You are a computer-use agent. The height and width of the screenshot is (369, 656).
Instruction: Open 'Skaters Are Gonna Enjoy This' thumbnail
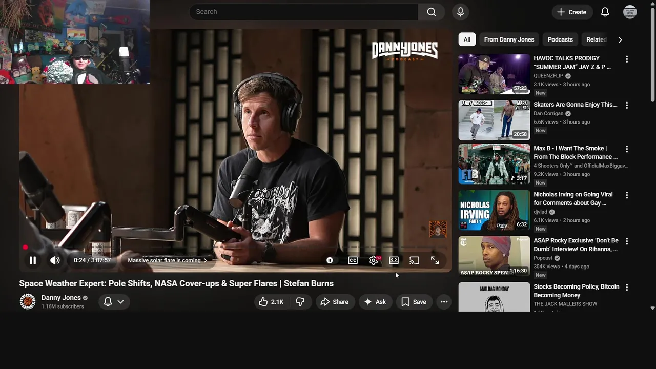pyautogui.click(x=494, y=120)
